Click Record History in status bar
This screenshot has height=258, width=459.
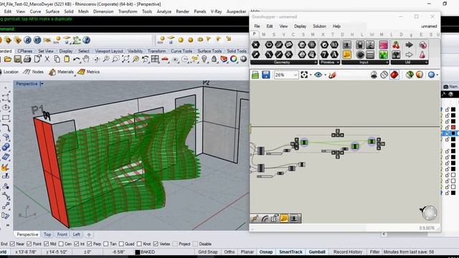(x=347, y=252)
